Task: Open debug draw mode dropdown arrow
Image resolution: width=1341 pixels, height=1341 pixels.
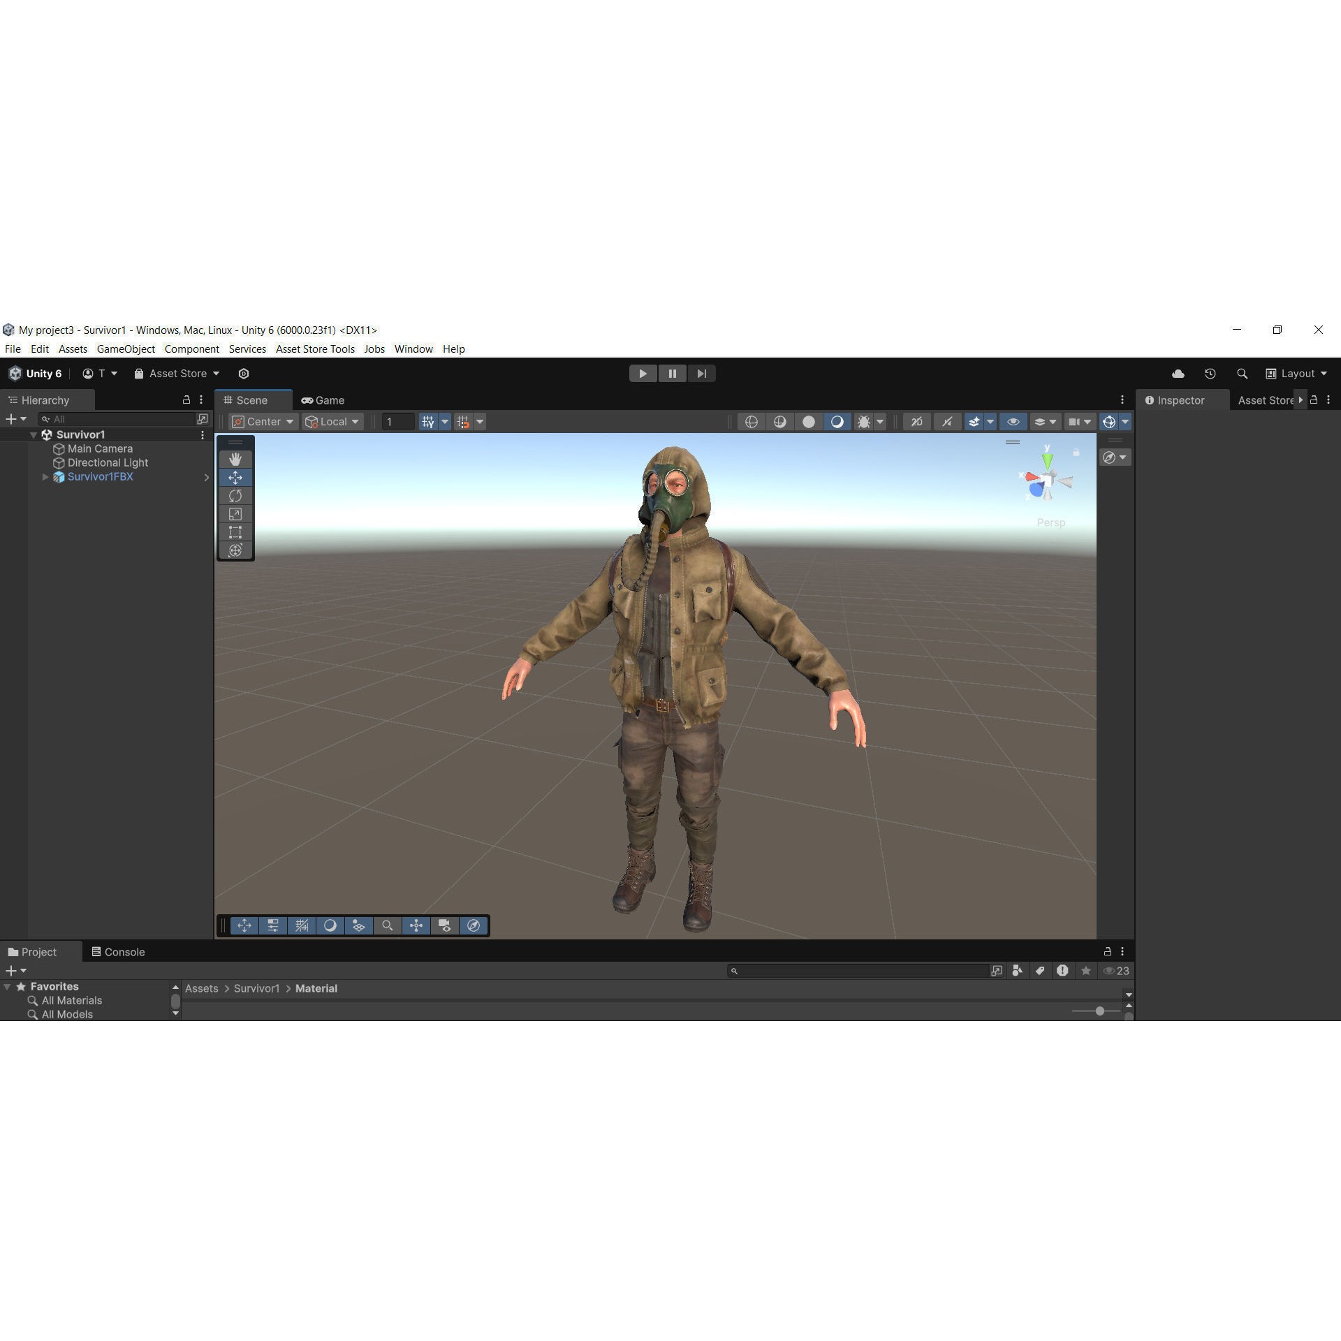Action: click(880, 422)
